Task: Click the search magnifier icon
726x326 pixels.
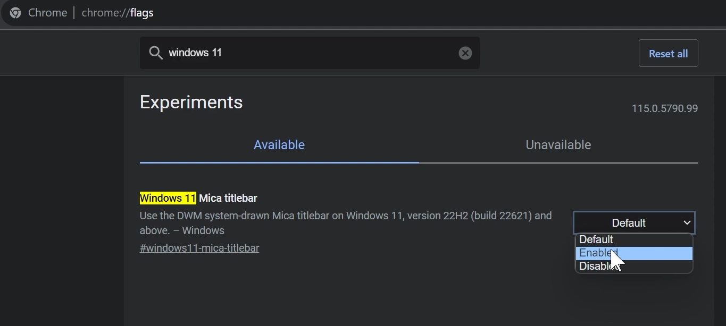Action: coord(156,53)
